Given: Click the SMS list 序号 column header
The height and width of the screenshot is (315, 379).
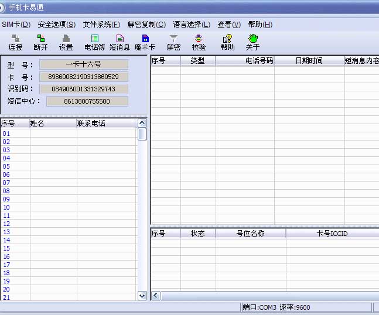Looking at the screenshot, I should tap(166, 60).
